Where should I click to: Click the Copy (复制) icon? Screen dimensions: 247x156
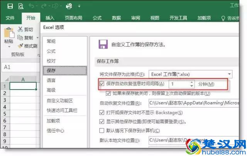[20, 38]
